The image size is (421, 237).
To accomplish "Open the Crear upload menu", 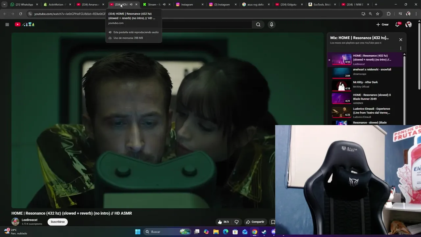I will pos(383,24).
